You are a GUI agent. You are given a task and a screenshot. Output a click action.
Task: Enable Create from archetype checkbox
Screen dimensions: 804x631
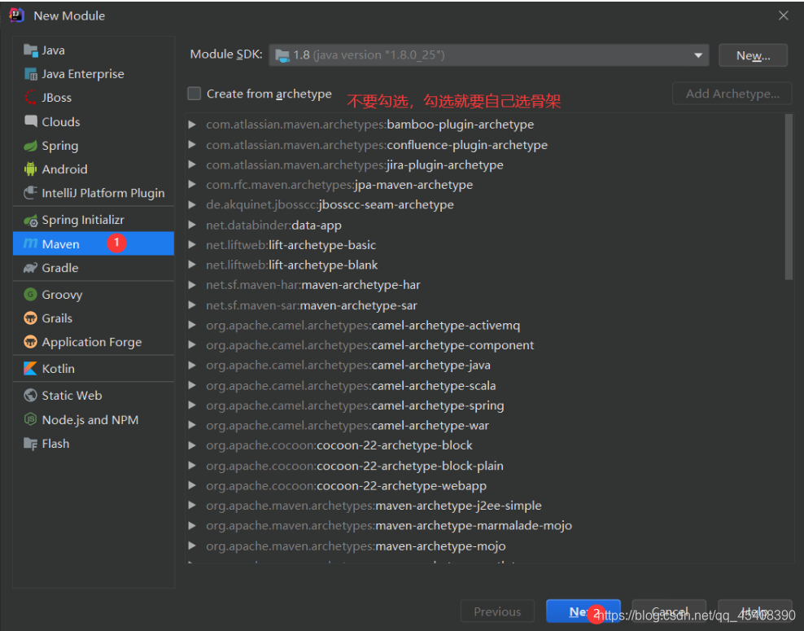tap(194, 94)
